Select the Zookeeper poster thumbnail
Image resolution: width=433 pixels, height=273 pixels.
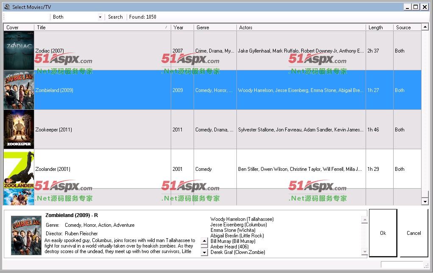[19, 129]
